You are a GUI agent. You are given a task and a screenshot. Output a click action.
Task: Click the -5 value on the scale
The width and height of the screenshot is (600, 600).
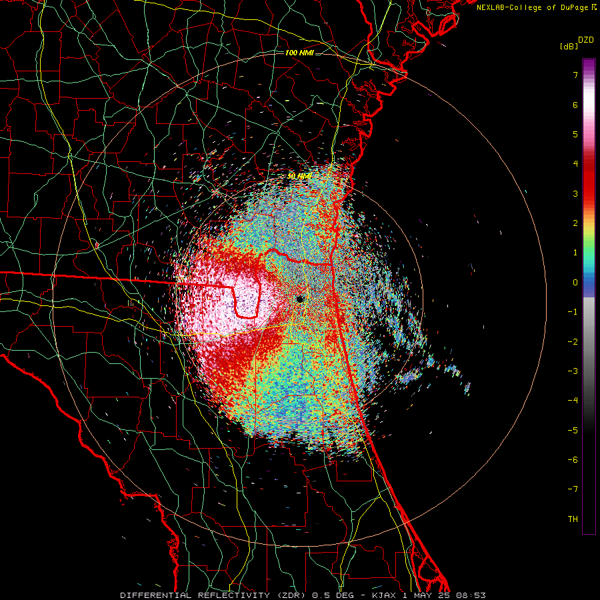(x=573, y=431)
